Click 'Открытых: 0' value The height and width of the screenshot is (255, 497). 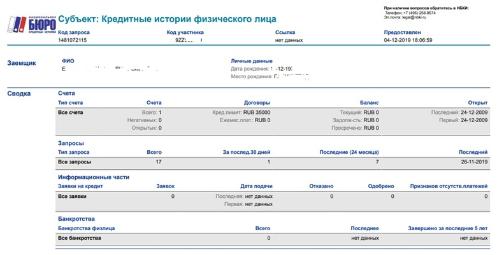147,128
